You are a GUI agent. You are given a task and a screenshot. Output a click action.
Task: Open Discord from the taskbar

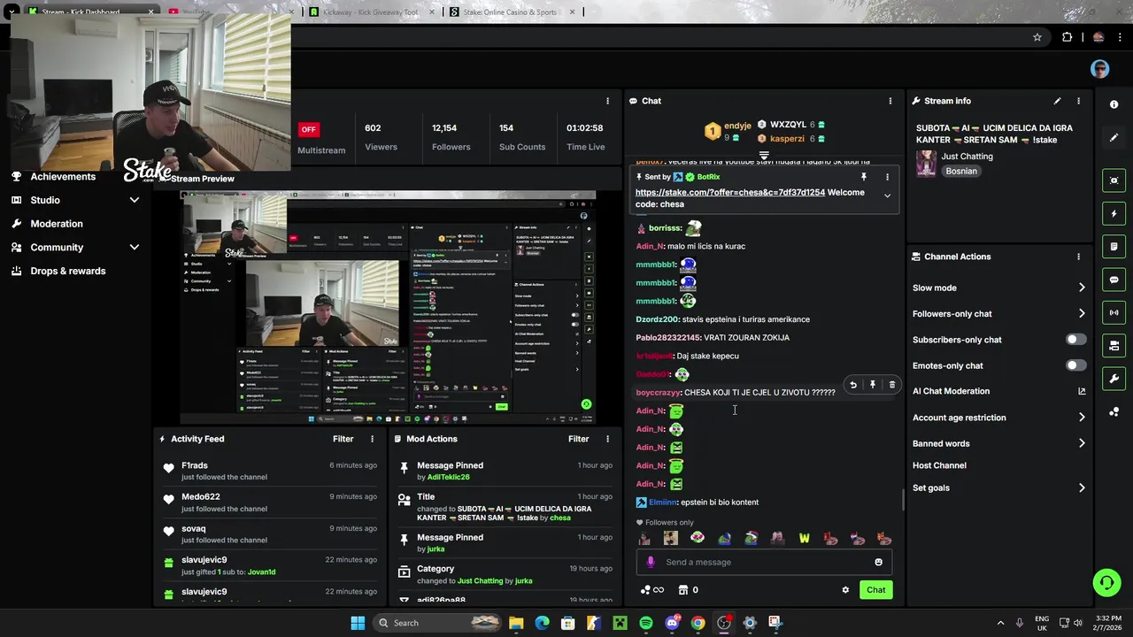(672, 623)
